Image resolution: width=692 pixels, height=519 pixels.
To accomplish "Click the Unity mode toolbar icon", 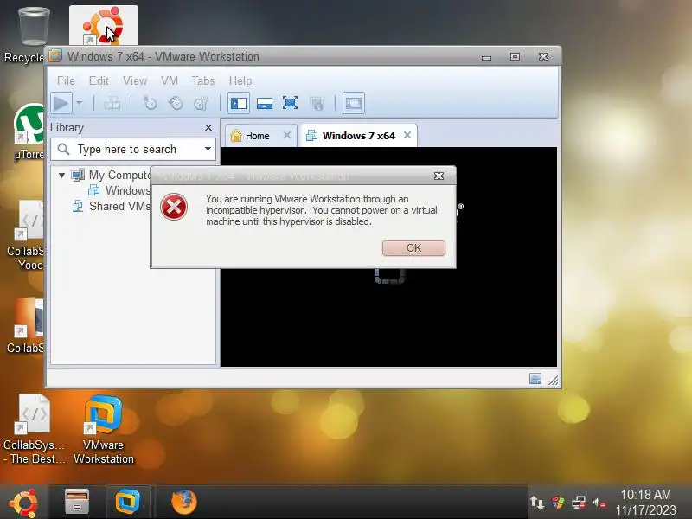I will (x=317, y=104).
